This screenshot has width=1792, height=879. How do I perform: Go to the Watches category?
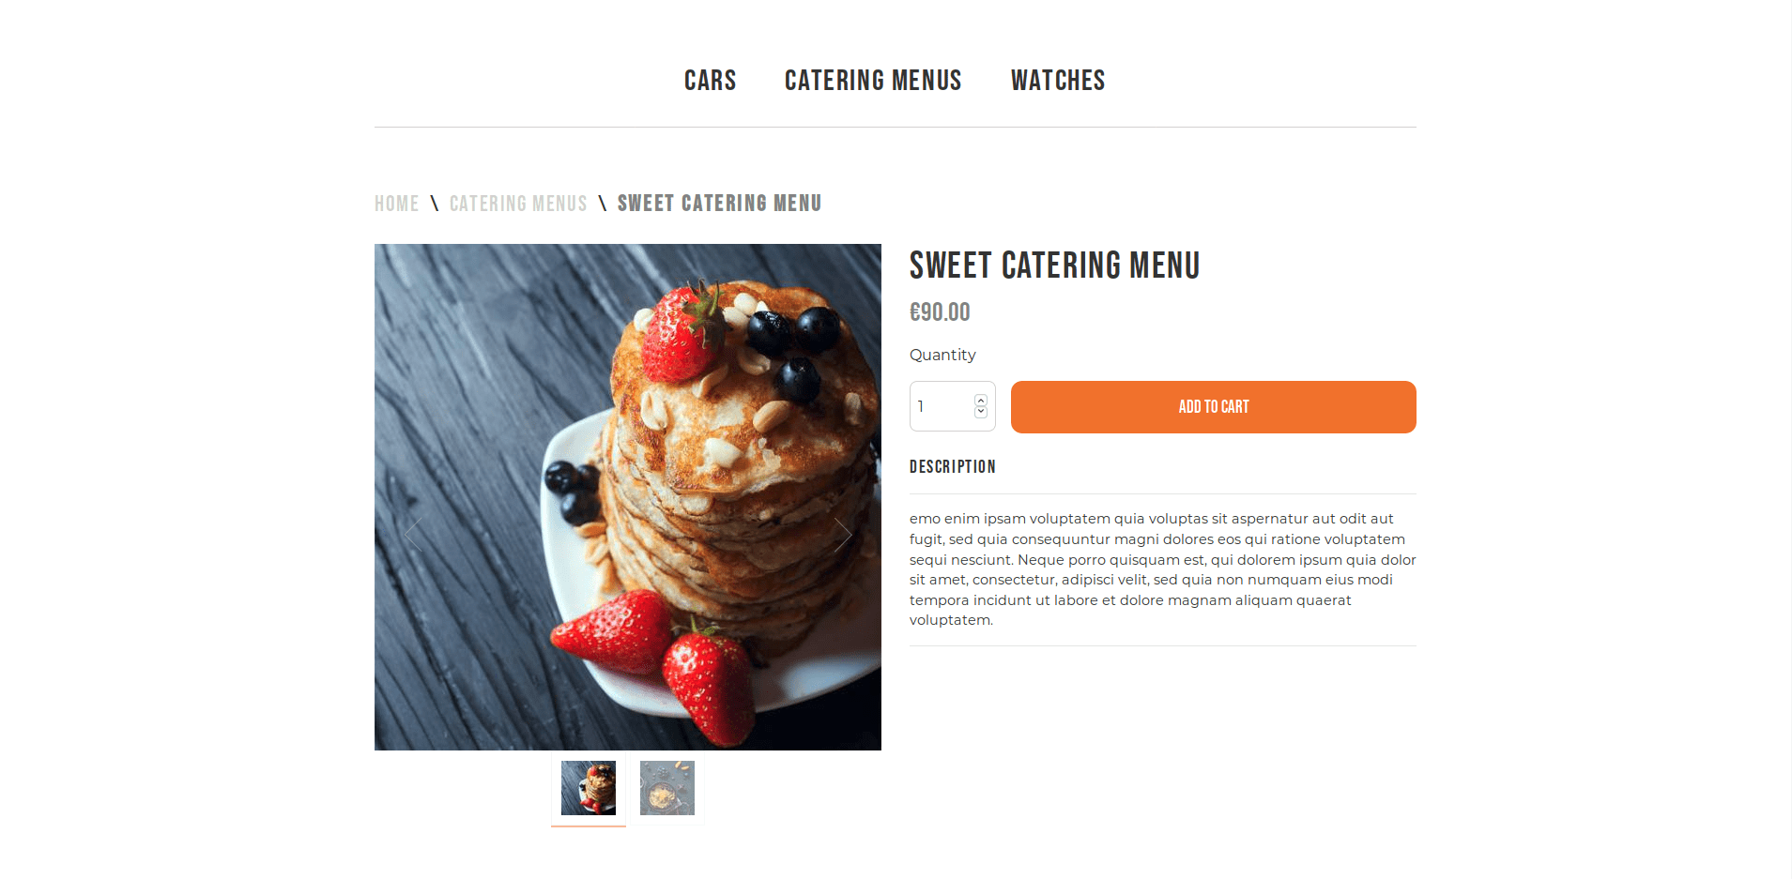point(1058,81)
